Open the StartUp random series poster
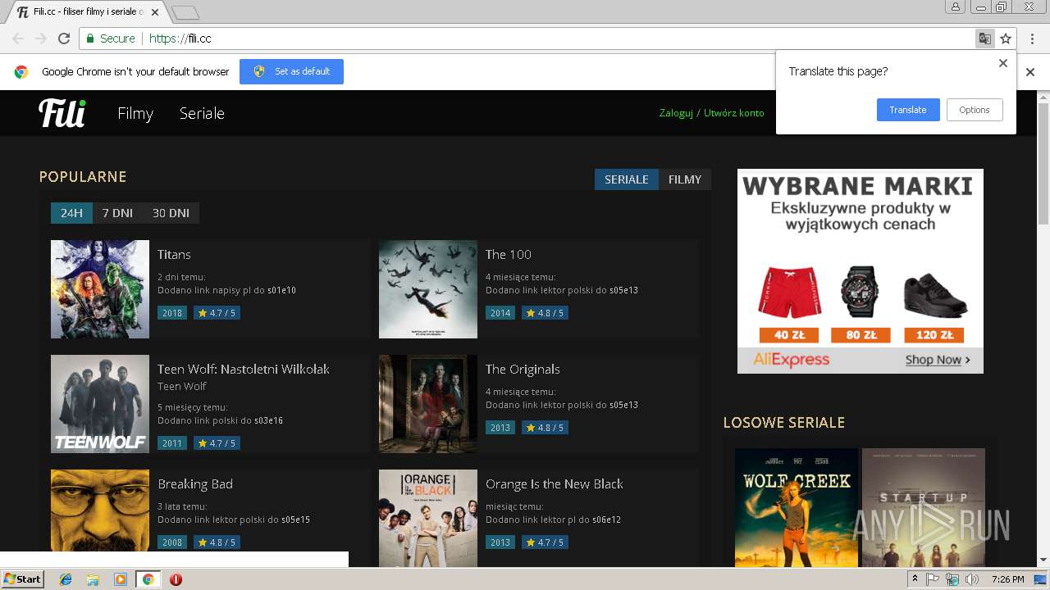Viewport: 1050px width, 590px height. click(924, 507)
